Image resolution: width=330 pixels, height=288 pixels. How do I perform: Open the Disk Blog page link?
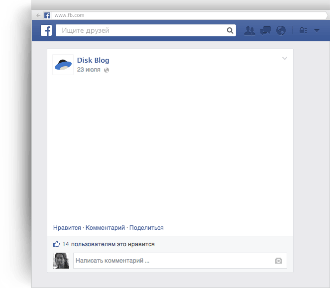(93, 60)
